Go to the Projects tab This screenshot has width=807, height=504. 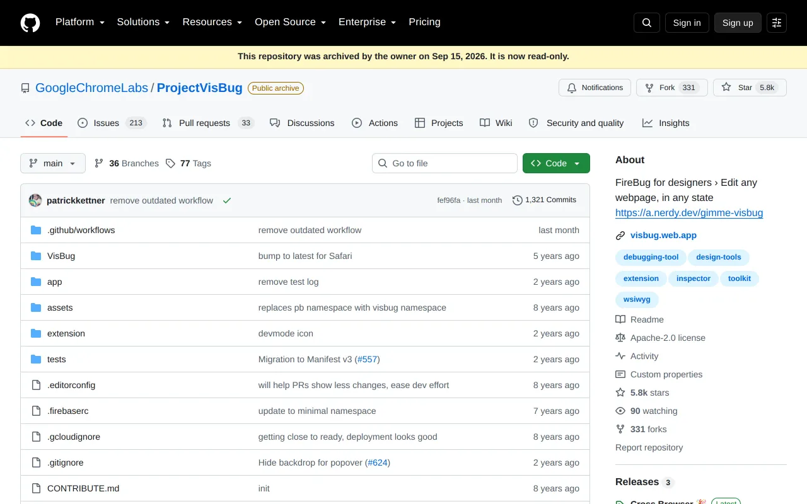pos(439,123)
